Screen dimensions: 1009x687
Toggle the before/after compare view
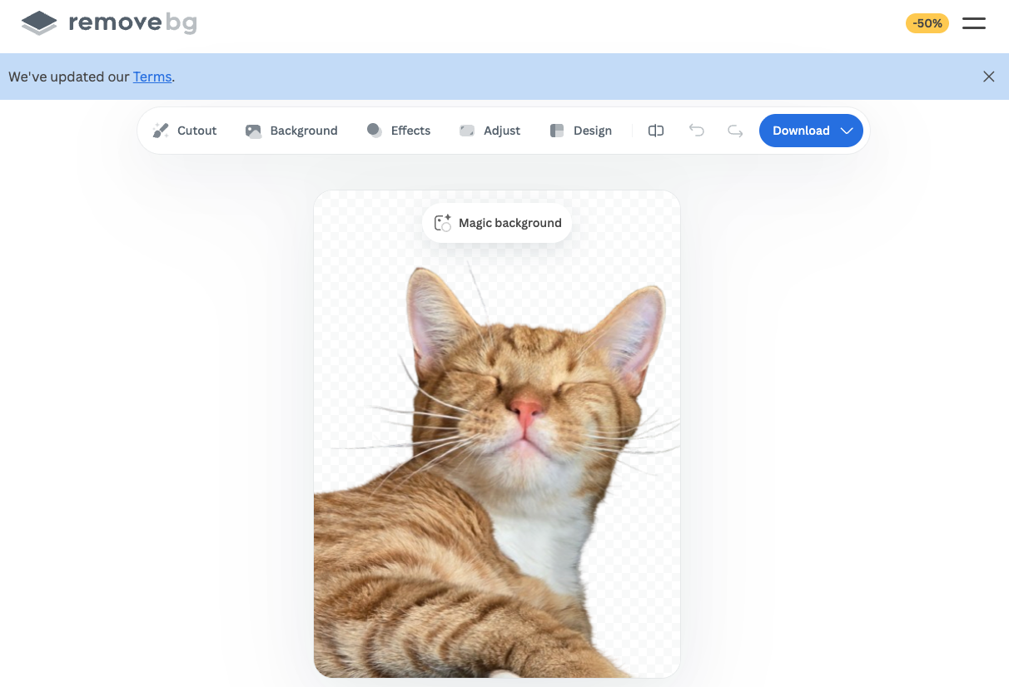656,131
